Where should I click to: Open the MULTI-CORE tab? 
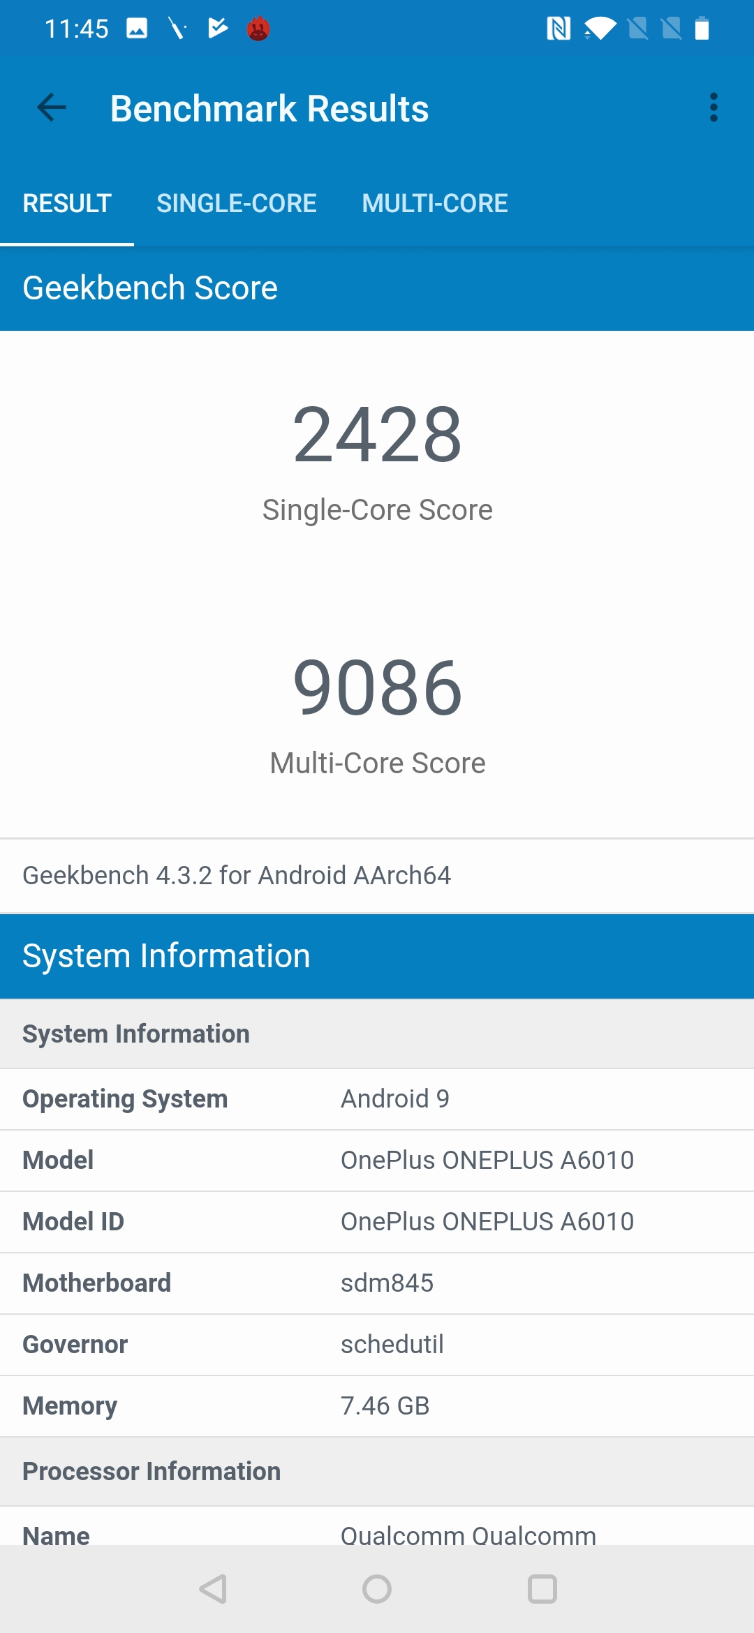click(435, 203)
